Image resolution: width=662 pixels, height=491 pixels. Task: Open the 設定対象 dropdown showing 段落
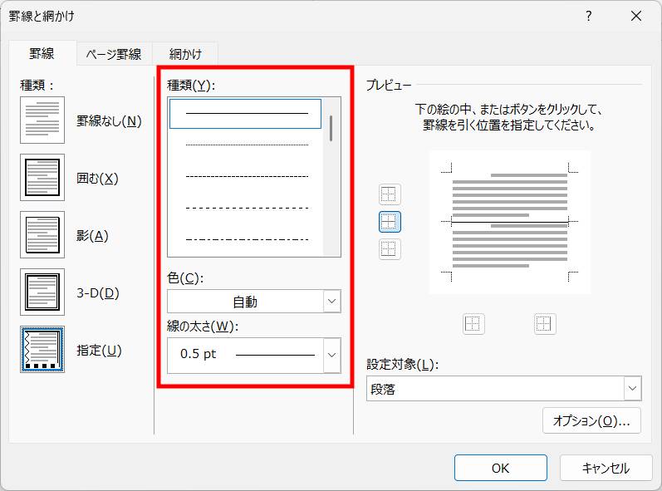pyautogui.click(x=503, y=389)
